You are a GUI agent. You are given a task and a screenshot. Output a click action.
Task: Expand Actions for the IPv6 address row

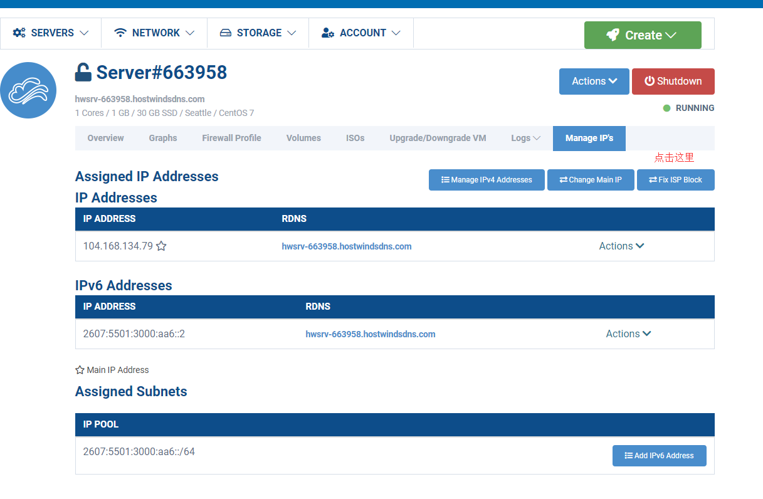click(x=628, y=334)
